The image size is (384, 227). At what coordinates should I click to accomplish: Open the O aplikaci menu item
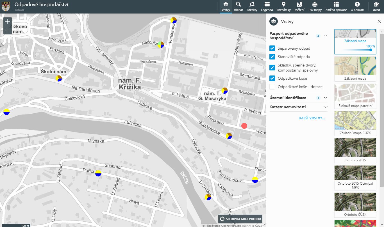coord(357,7)
